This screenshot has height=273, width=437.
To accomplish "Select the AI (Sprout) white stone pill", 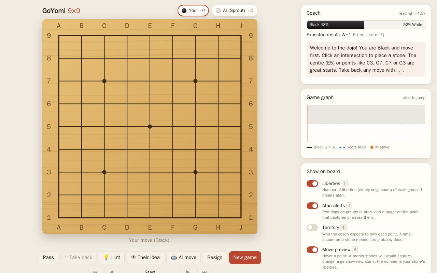I will click(235, 11).
